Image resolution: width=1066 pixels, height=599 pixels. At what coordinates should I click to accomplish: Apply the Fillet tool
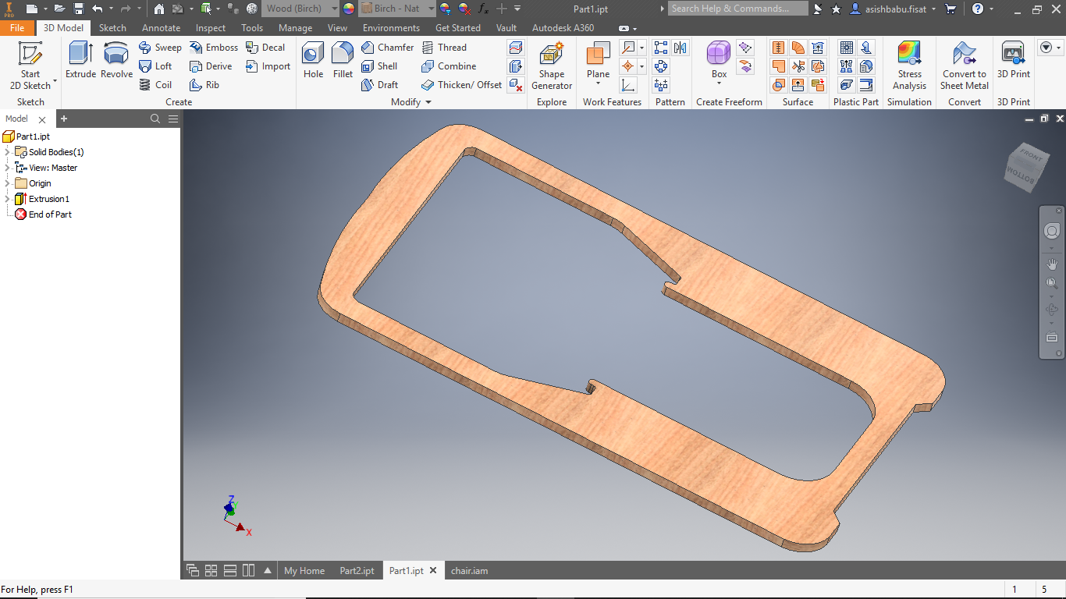click(343, 61)
